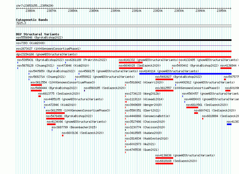Click the wide blue bar under nsv4140114

(185, 74)
